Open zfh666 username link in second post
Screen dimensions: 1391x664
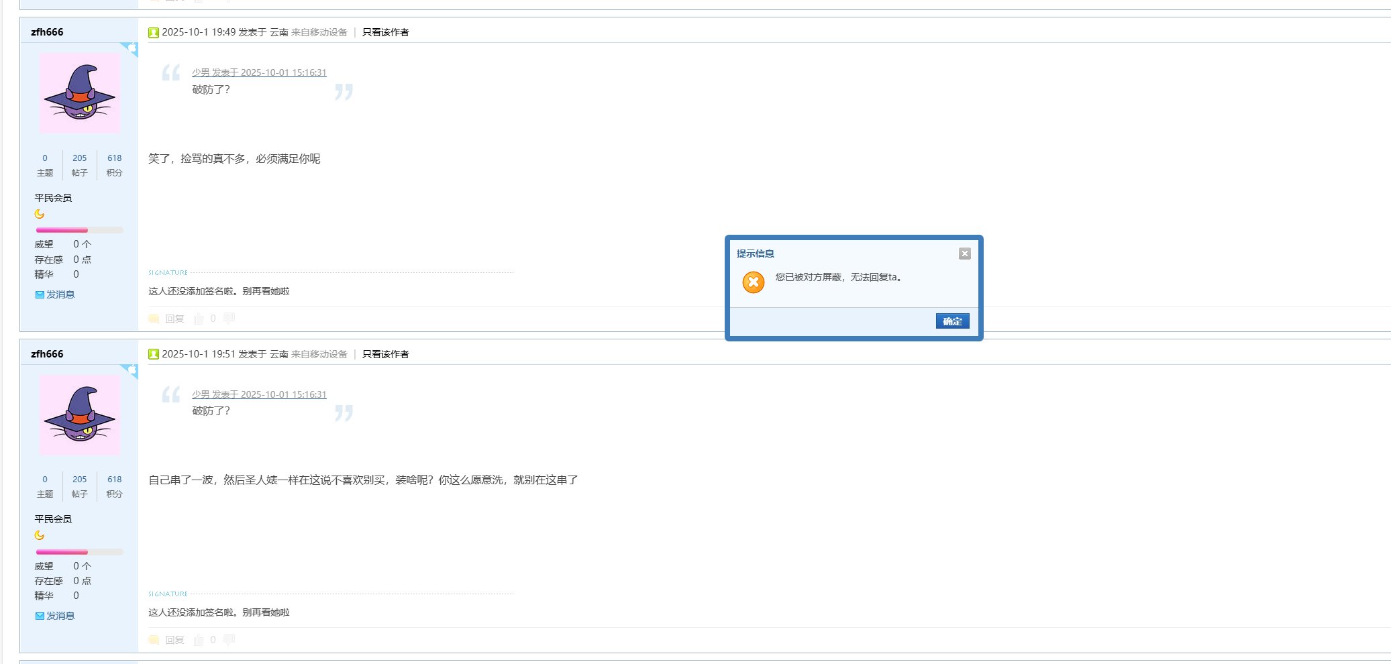[47, 354]
